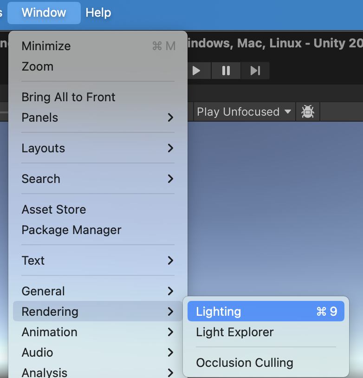Screen dimensions: 363x378
Task: Step forward one frame
Action: point(255,71)
